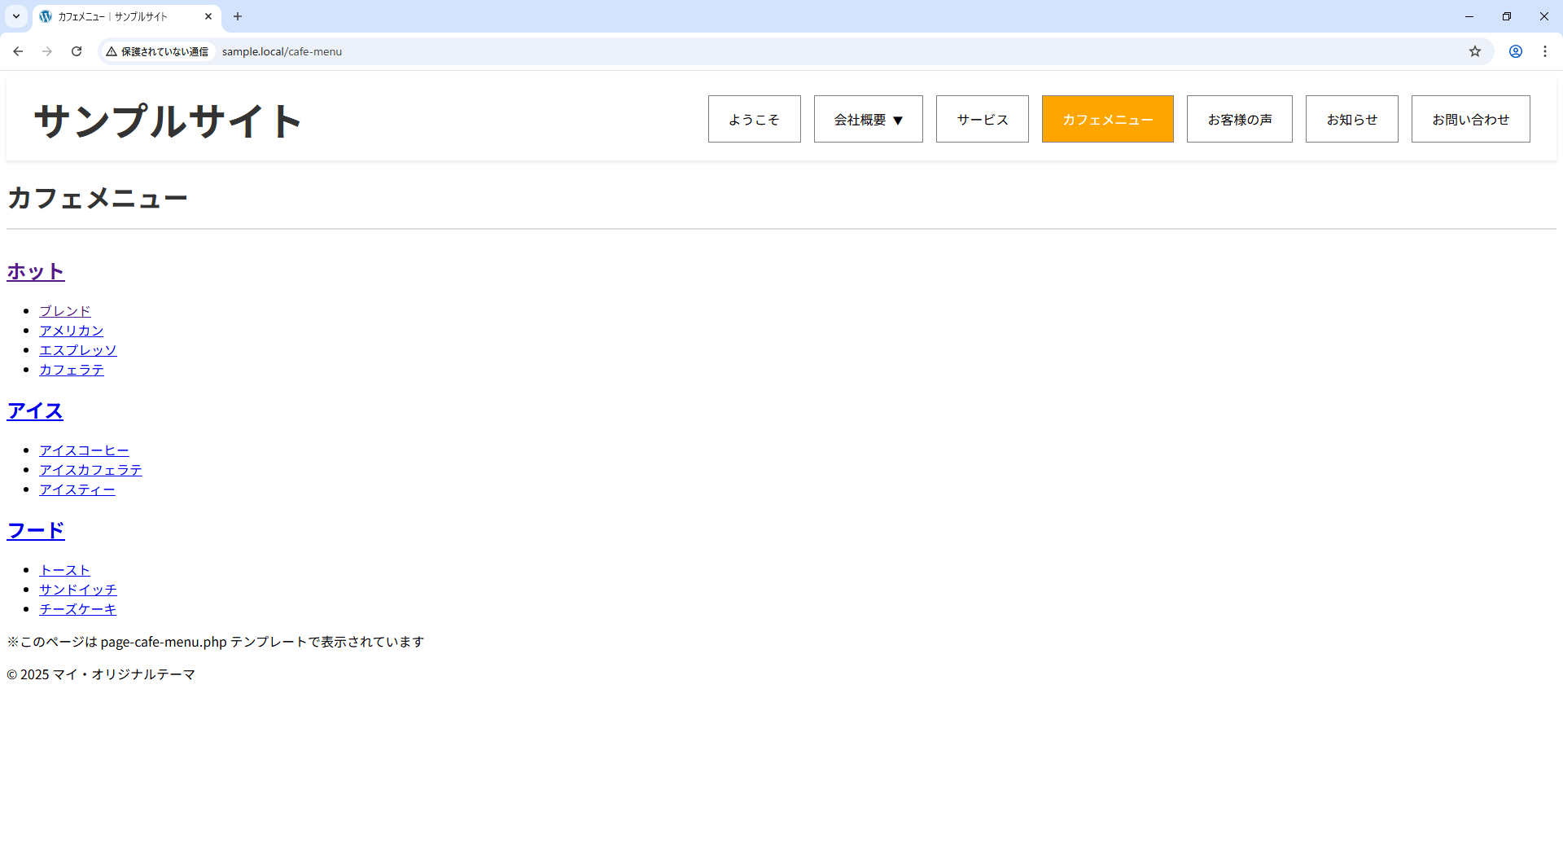1563x847 pixels.
Task: Click the WordPress favicon on the tab
Action: point(46,16)
